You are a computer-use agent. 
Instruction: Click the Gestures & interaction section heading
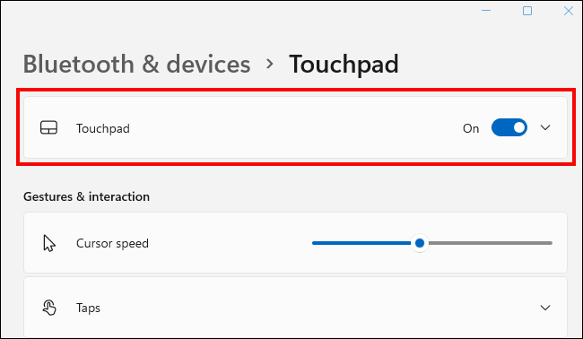click(86, 196)
